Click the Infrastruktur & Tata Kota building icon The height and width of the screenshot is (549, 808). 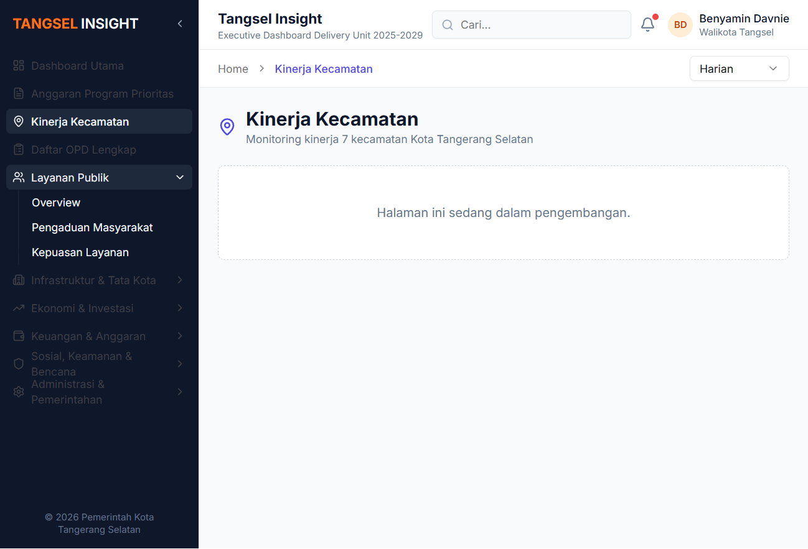pos(17,280)
